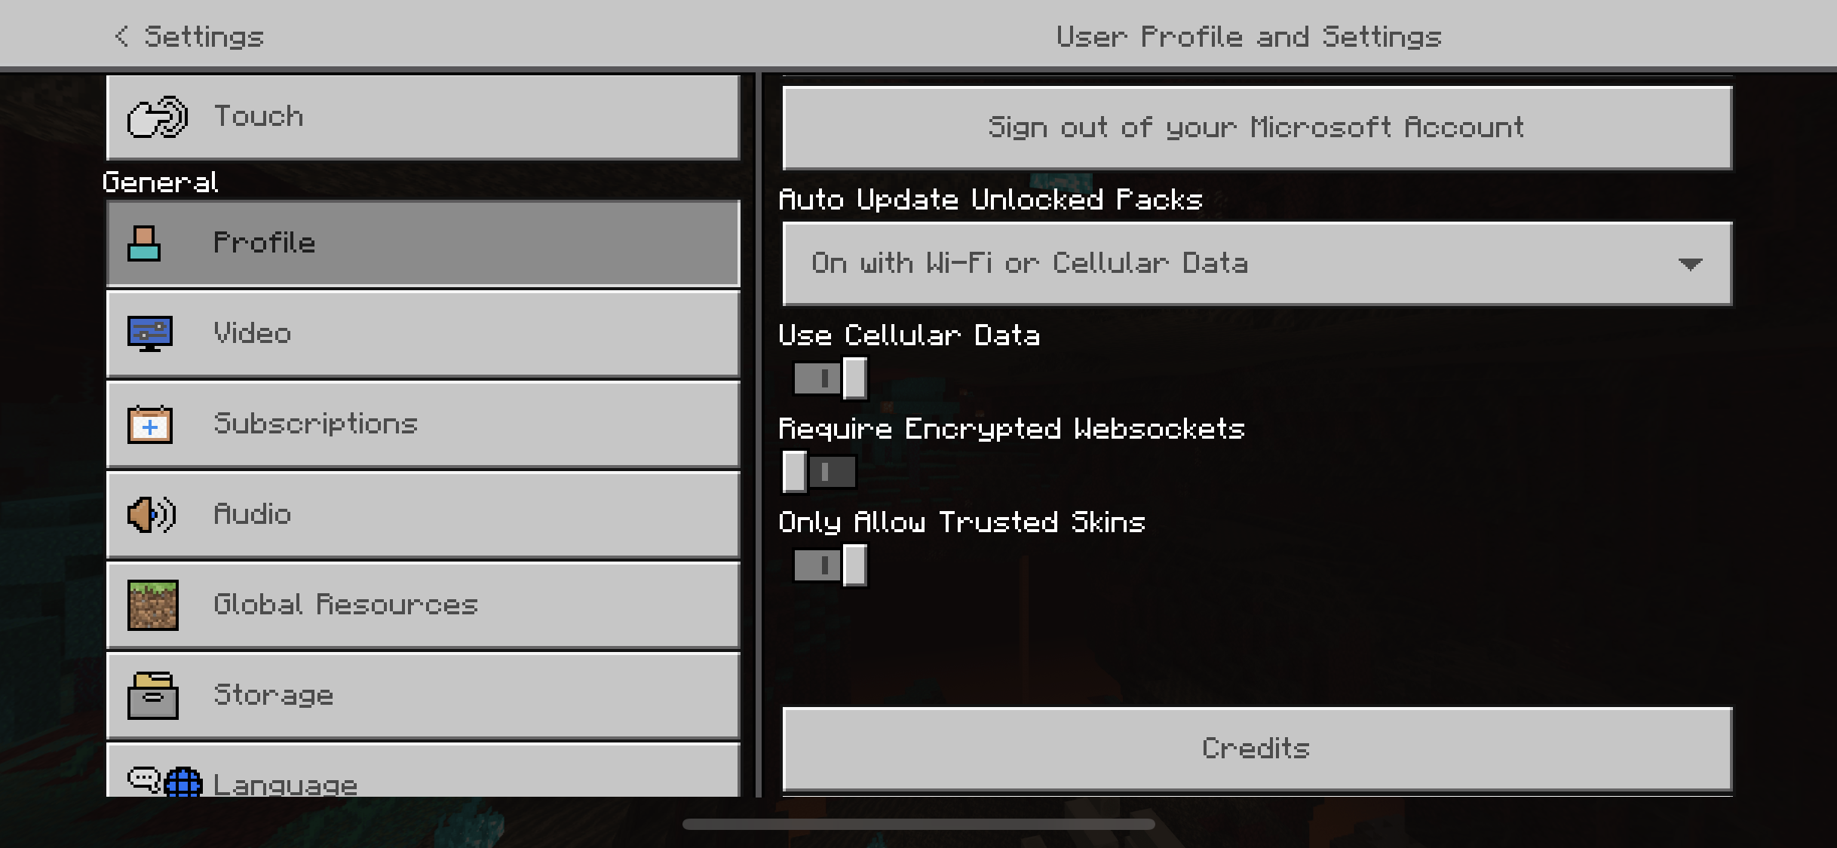Screen dimensions: 1837x848
Task: Click the Profile character icon
Action: coord(143,243)
